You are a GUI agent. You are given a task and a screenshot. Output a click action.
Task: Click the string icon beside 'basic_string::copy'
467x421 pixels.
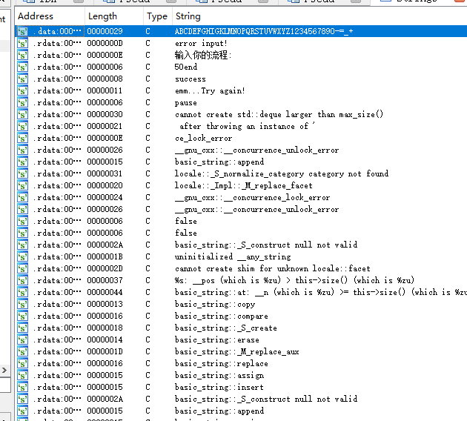click(x=23, y=305)
